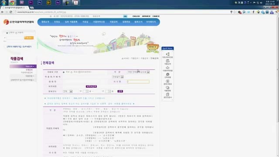Click the volume icon in system tray
279x157 pixels.
262,3
